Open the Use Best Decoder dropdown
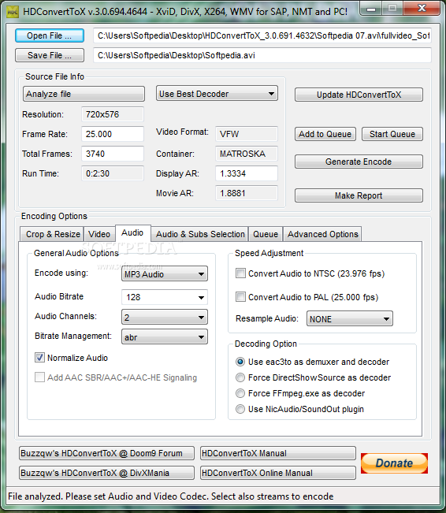Image resolution: width=446 pixels, height=513 pixels. 217,94
